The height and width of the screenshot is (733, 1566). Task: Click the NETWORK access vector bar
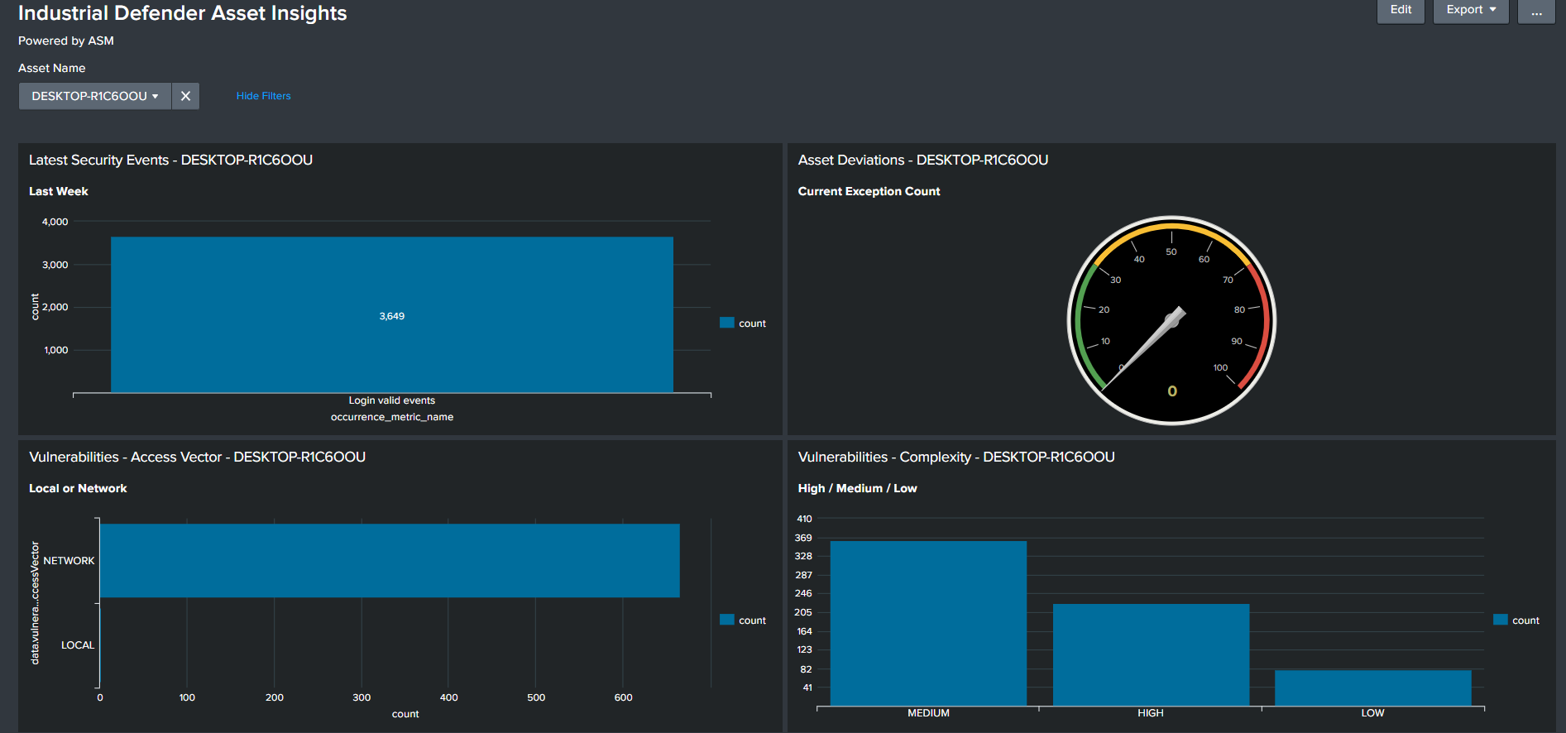(390, 561)
